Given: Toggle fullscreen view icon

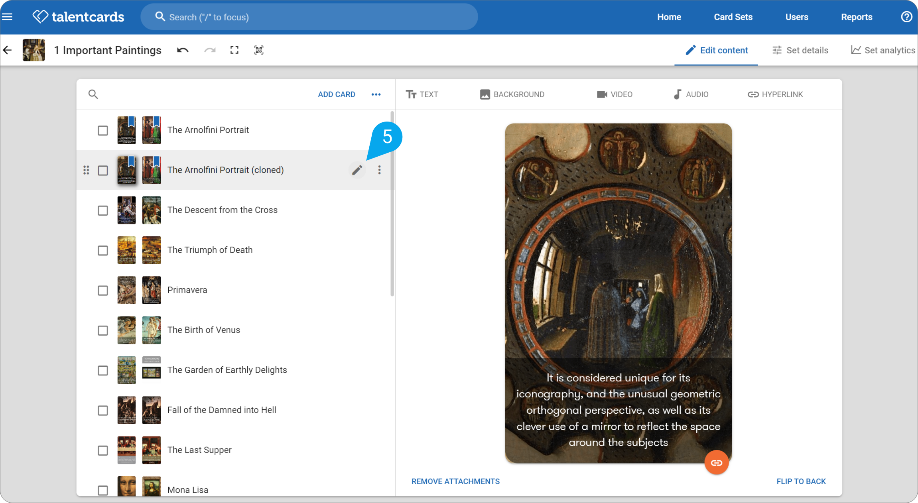Looking at the screenshot, I should (234, 50).
